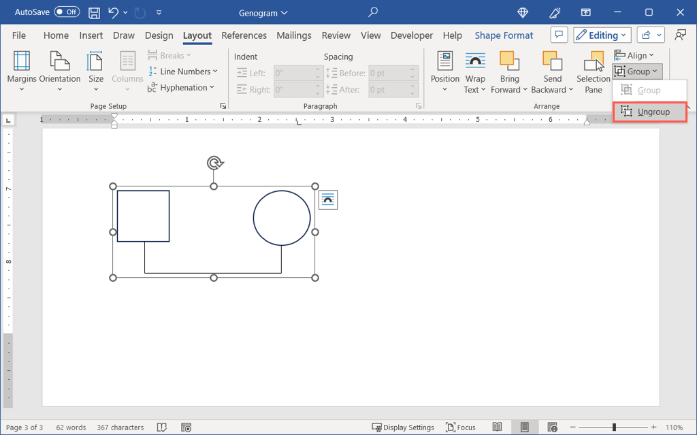The image size is (697, 435).
Task: Click the Position icon in Arrange group
Action: click(x=445, y=71)
